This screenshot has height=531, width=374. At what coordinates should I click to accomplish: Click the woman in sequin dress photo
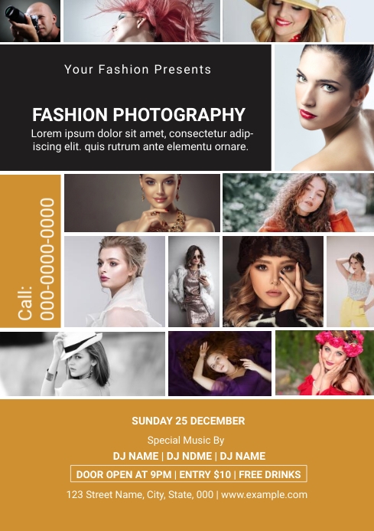(x=194, y=281)
